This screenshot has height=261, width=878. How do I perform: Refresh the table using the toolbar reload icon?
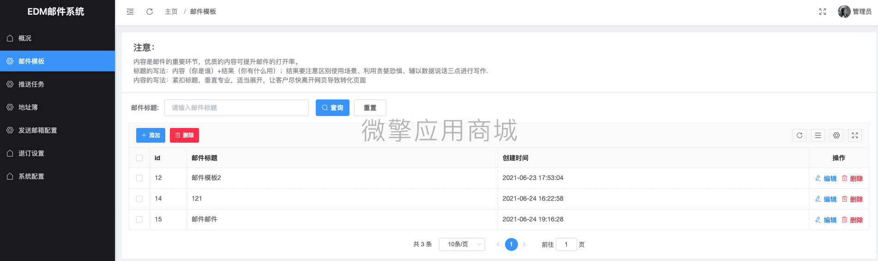pos(800,135)
